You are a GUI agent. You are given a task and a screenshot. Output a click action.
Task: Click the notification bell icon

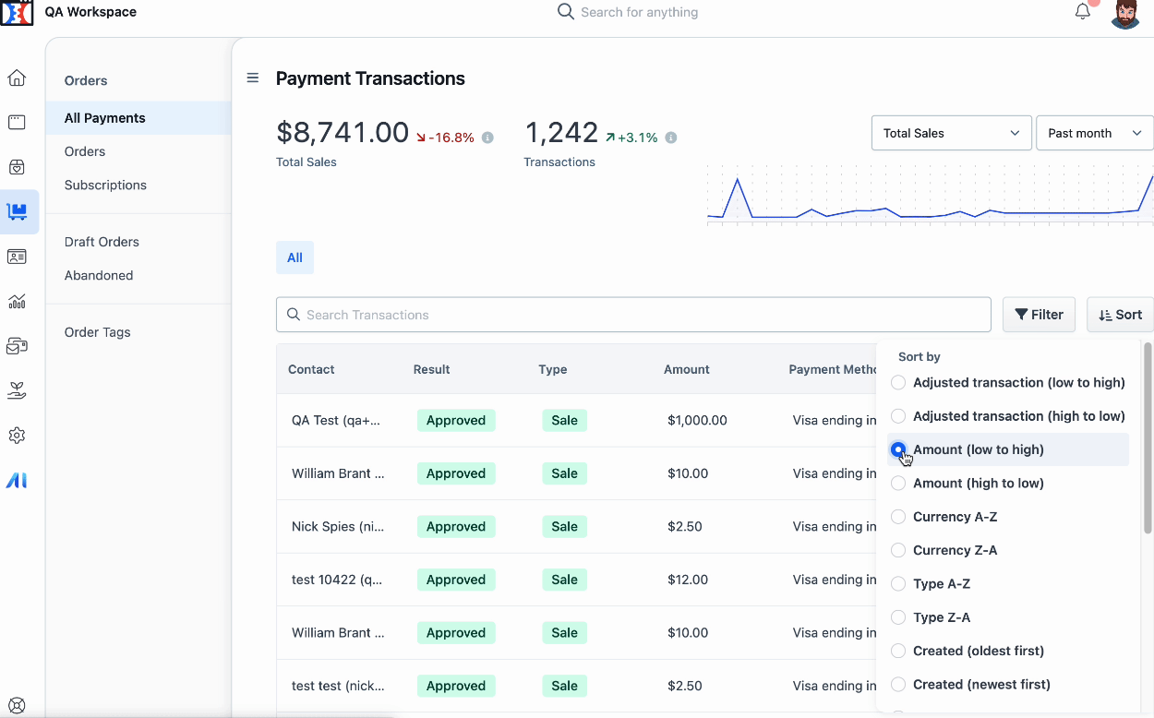pos(1083,12)
